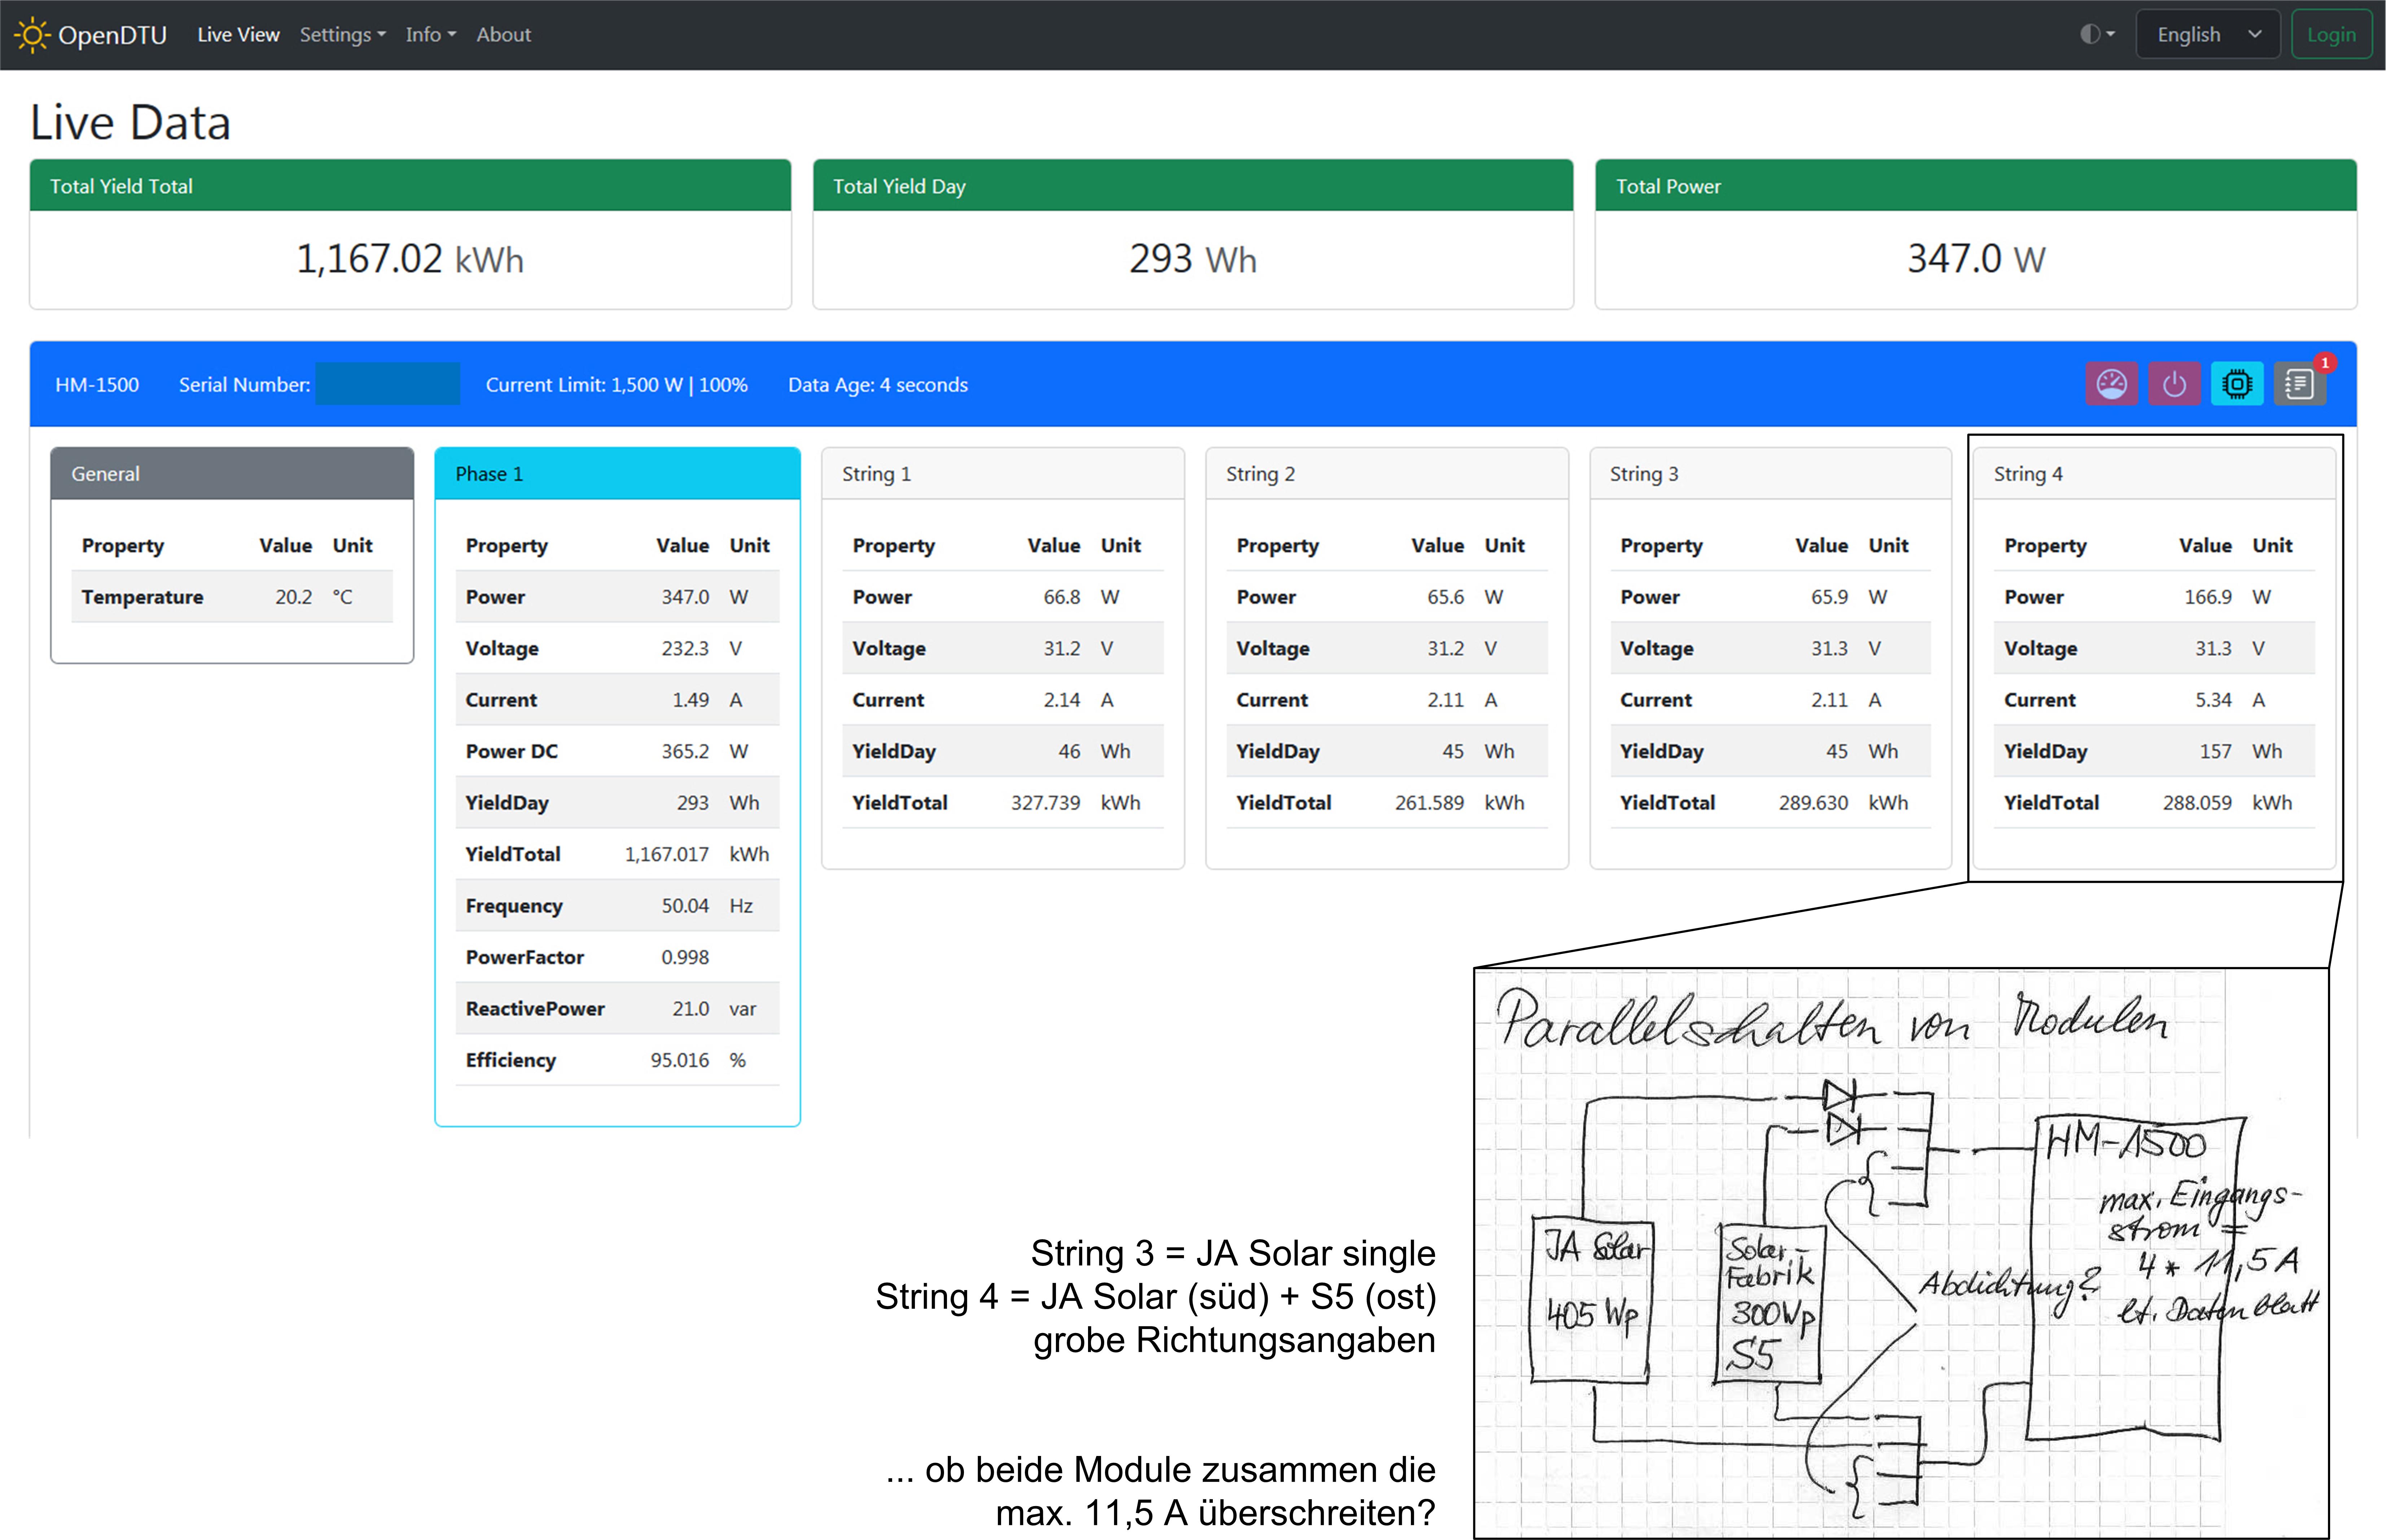Toggle the dark/light theme switcher
This screenshot has height=1540, width=2386.
[x=2096, y=34]
